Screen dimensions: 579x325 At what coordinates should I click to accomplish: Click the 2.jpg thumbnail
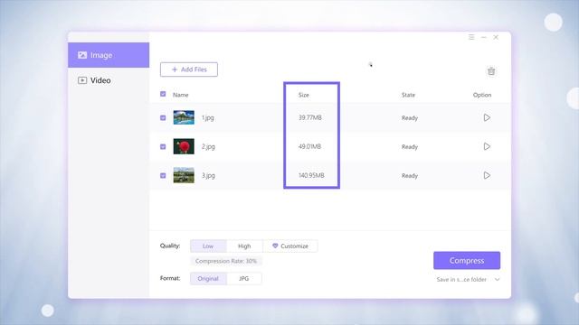point(184,146)
